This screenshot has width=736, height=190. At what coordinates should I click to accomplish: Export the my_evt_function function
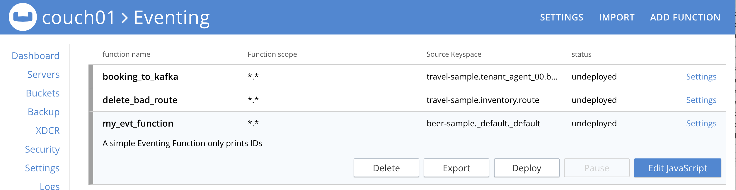coord(456,168)
